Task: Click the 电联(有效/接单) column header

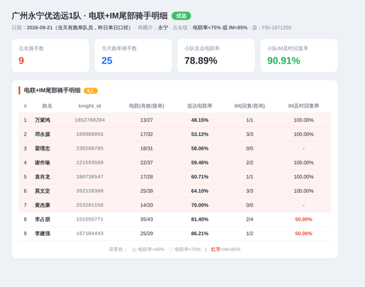Action: click(147, 106)
